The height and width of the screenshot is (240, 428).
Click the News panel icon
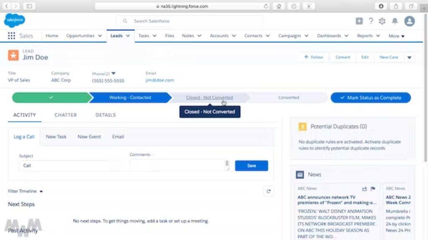300,174
